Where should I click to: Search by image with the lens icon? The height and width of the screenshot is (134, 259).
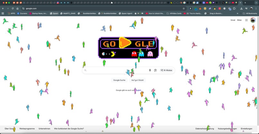pos(155,71)
